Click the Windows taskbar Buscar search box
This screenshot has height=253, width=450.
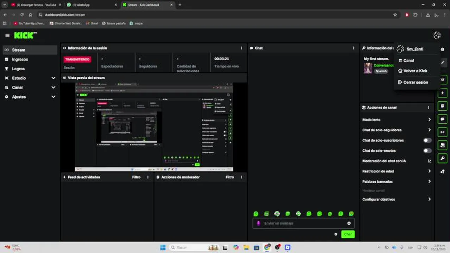point(194,247)
